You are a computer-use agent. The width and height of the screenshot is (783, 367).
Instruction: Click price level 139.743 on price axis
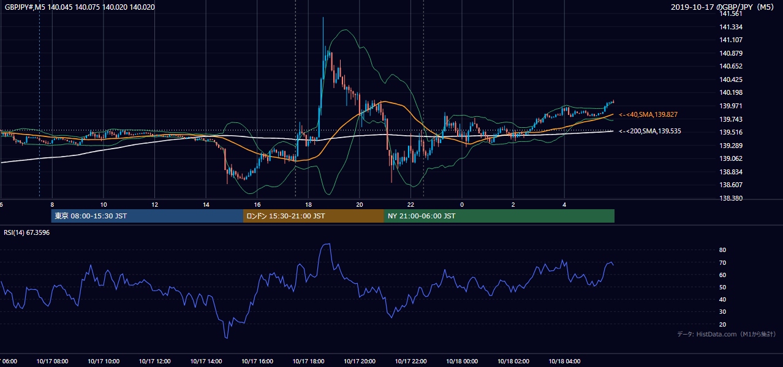[x=732, y=119]
